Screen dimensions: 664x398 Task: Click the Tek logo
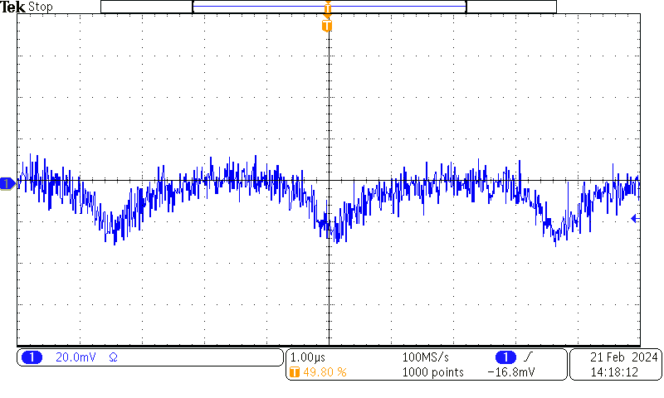click(x=12, y=7)
